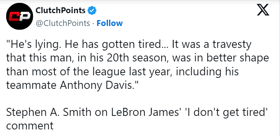
Task: Click the phrase "He has gotten tired"
Action: tap(113, 45)
